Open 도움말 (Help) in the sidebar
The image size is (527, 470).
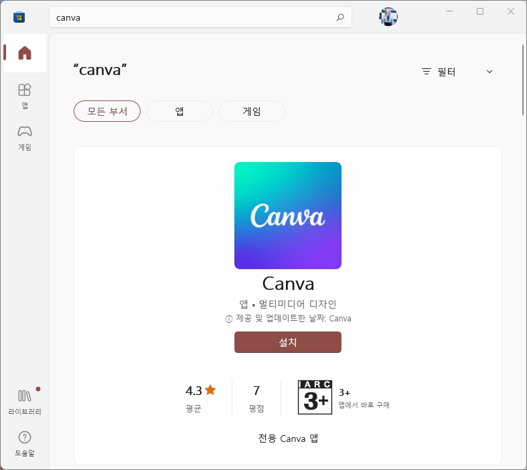coord(25,443)
